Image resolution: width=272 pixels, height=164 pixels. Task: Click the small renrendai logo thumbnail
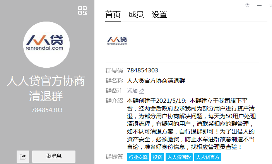point(117,41)
